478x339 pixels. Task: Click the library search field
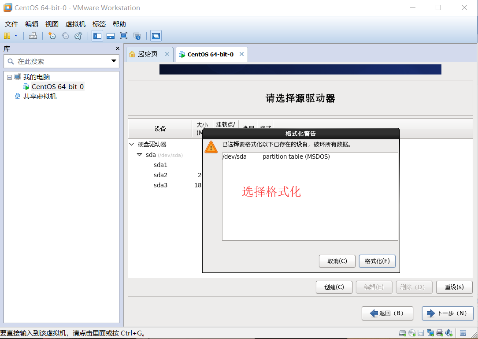point(61,61)
